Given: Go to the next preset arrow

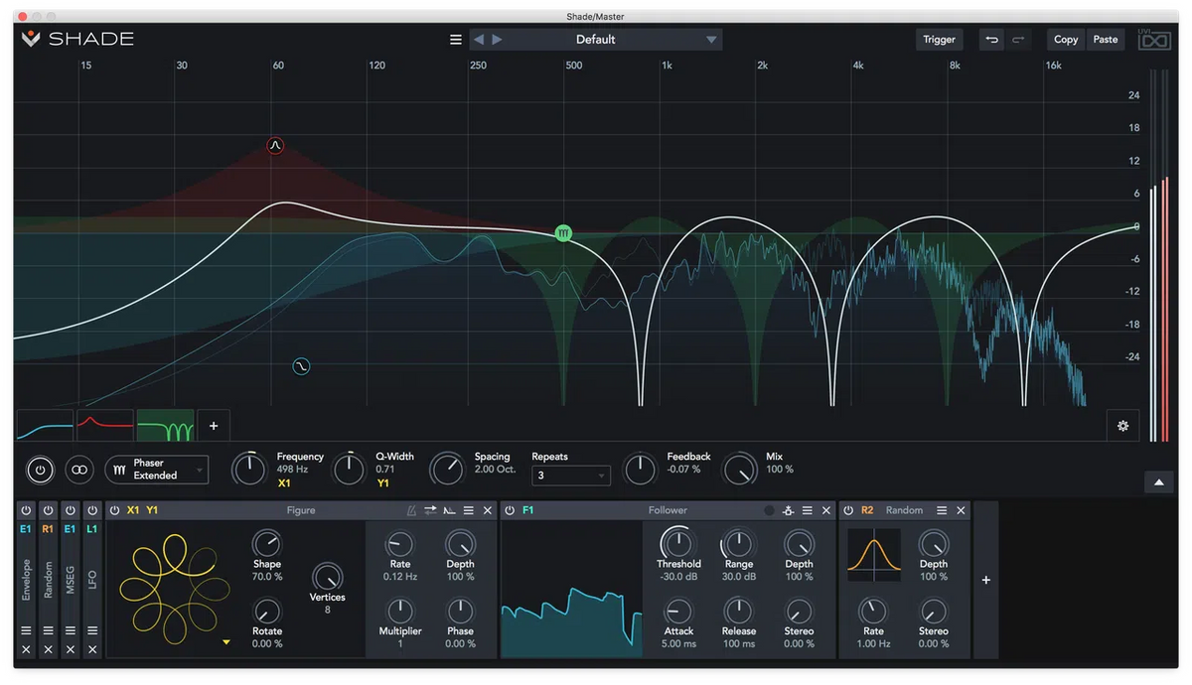Looking at the screenshot, I should [x=498, y=40].
